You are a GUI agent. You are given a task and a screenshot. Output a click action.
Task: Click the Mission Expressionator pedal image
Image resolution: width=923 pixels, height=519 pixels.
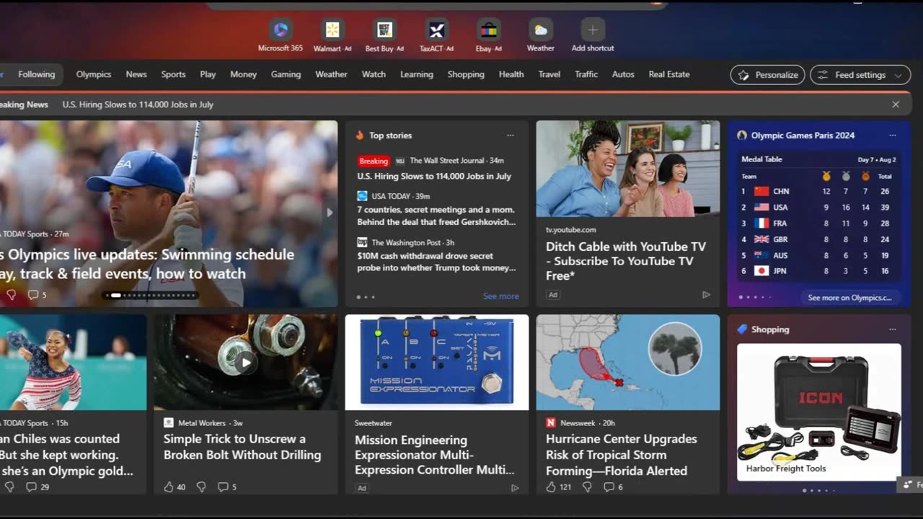coord(436,363)
